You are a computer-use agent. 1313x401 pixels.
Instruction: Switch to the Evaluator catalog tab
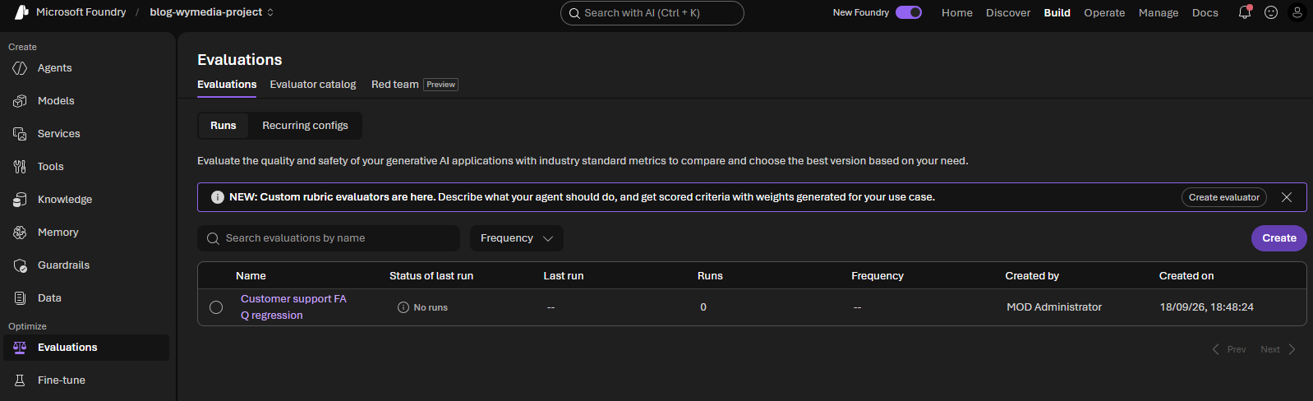click(313, 85)
